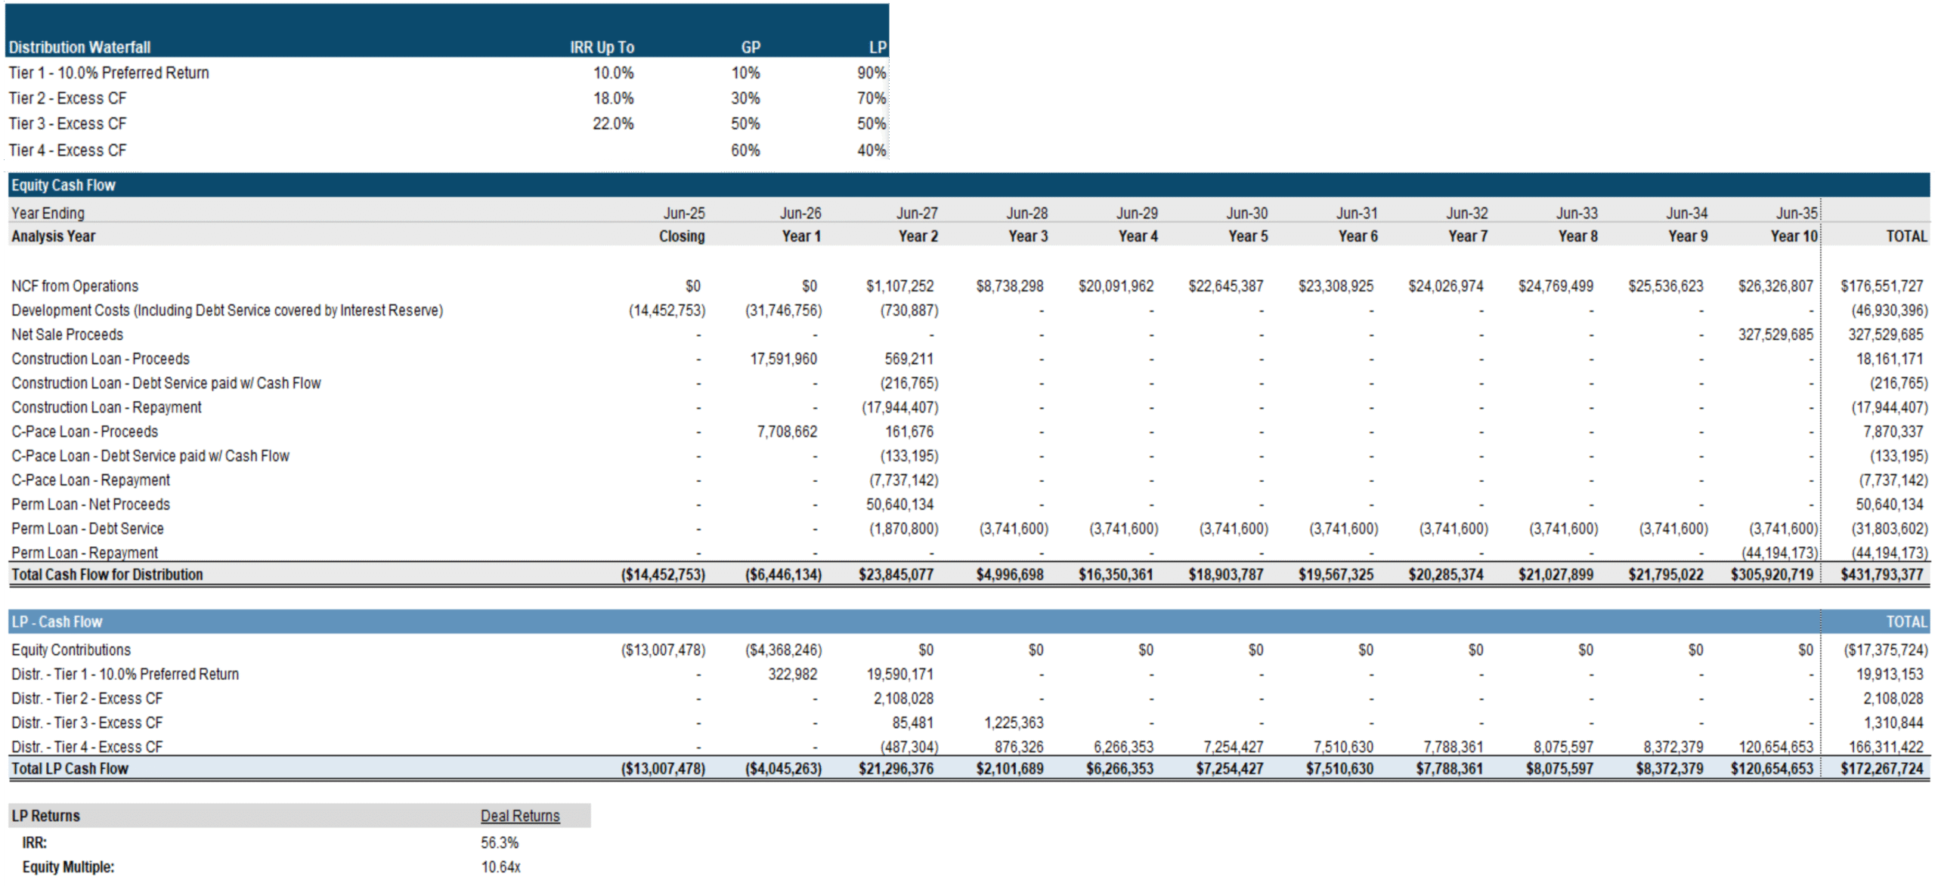Viewport: 1935px width, 886px height.
Task: Select Year 3 Tier 3 distribution 1,225,363
Action: [x=1013, y=723]
